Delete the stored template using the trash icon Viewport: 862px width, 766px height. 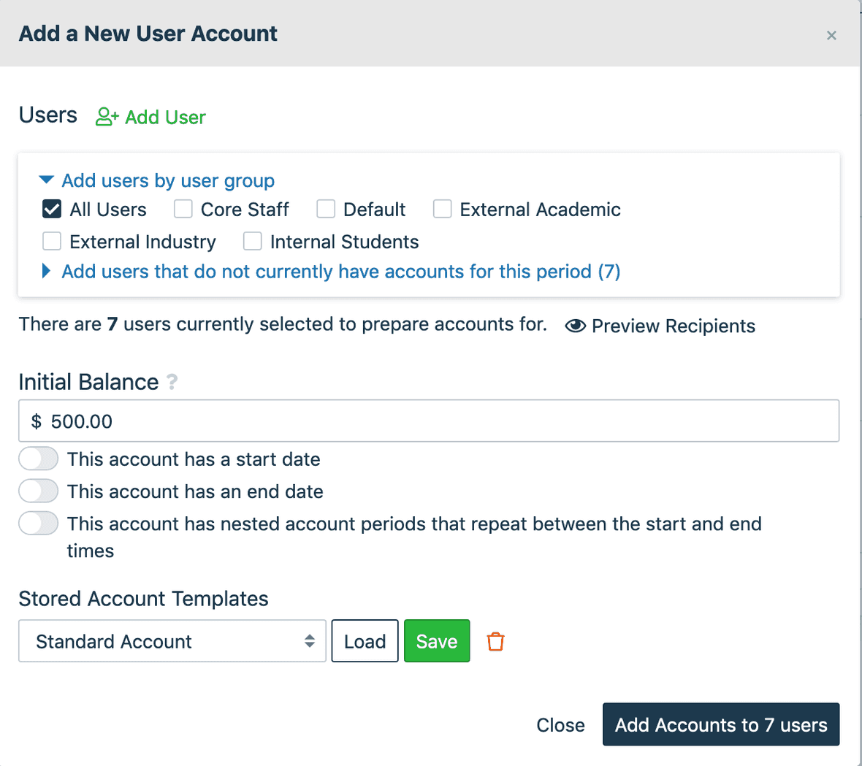pos(495,640)
